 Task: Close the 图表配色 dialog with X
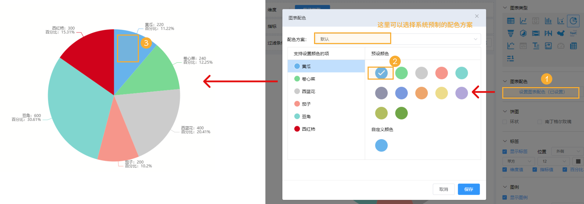pos(477,16)
